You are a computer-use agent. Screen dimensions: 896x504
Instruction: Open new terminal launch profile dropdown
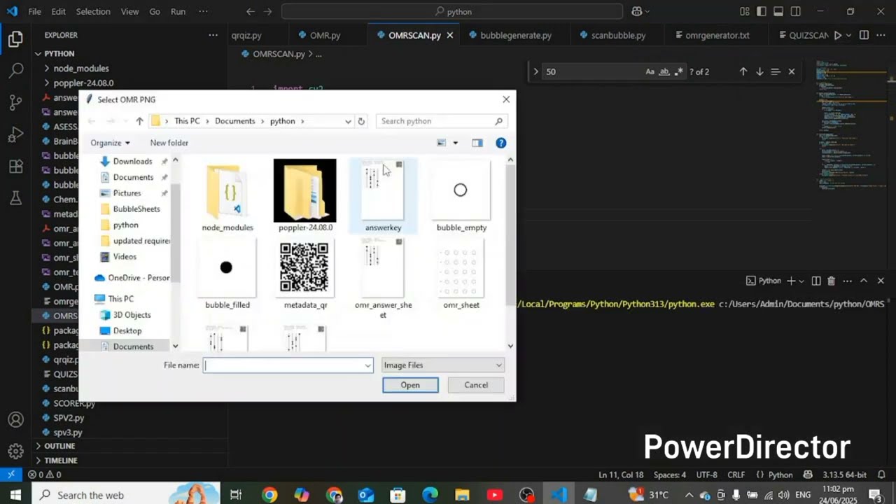coord(801,281)
